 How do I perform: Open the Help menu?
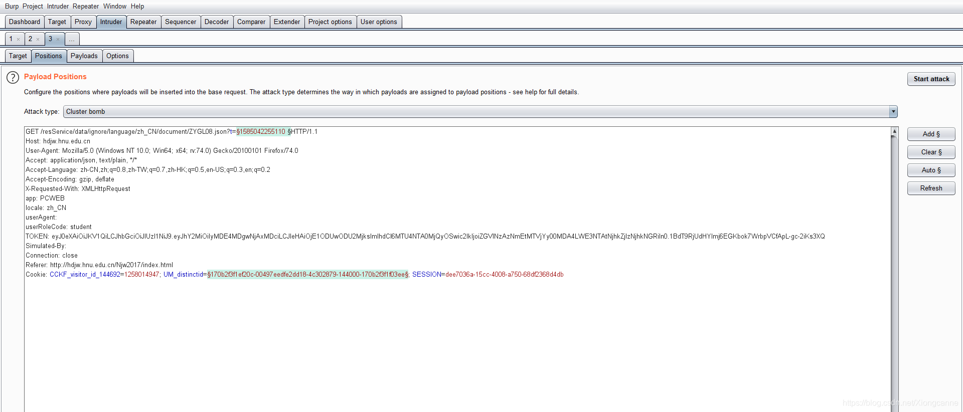pyautogui.click(x=137, y=7)
